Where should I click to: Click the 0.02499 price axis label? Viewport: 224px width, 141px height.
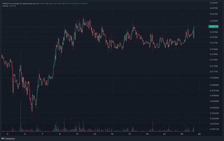[214, 37]
